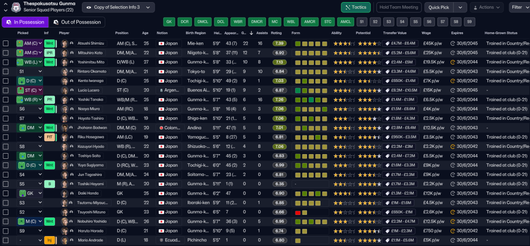Click the FIT status badge for Riku Hasegawa
The height and width of the screenshot is (246, 530).
[x=50, y=137]
